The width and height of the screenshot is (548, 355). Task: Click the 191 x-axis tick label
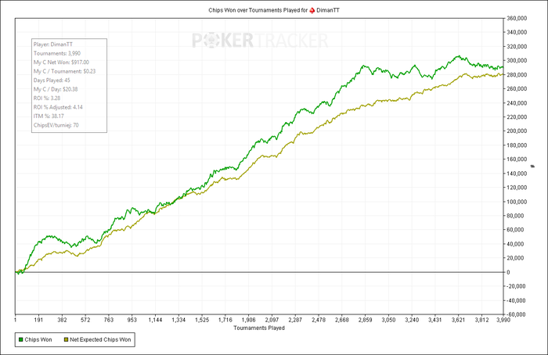coord(38,320)
